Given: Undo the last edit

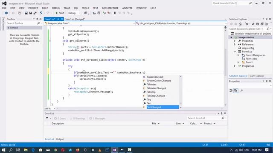Looking at the screenshot, I should (41, 13).
